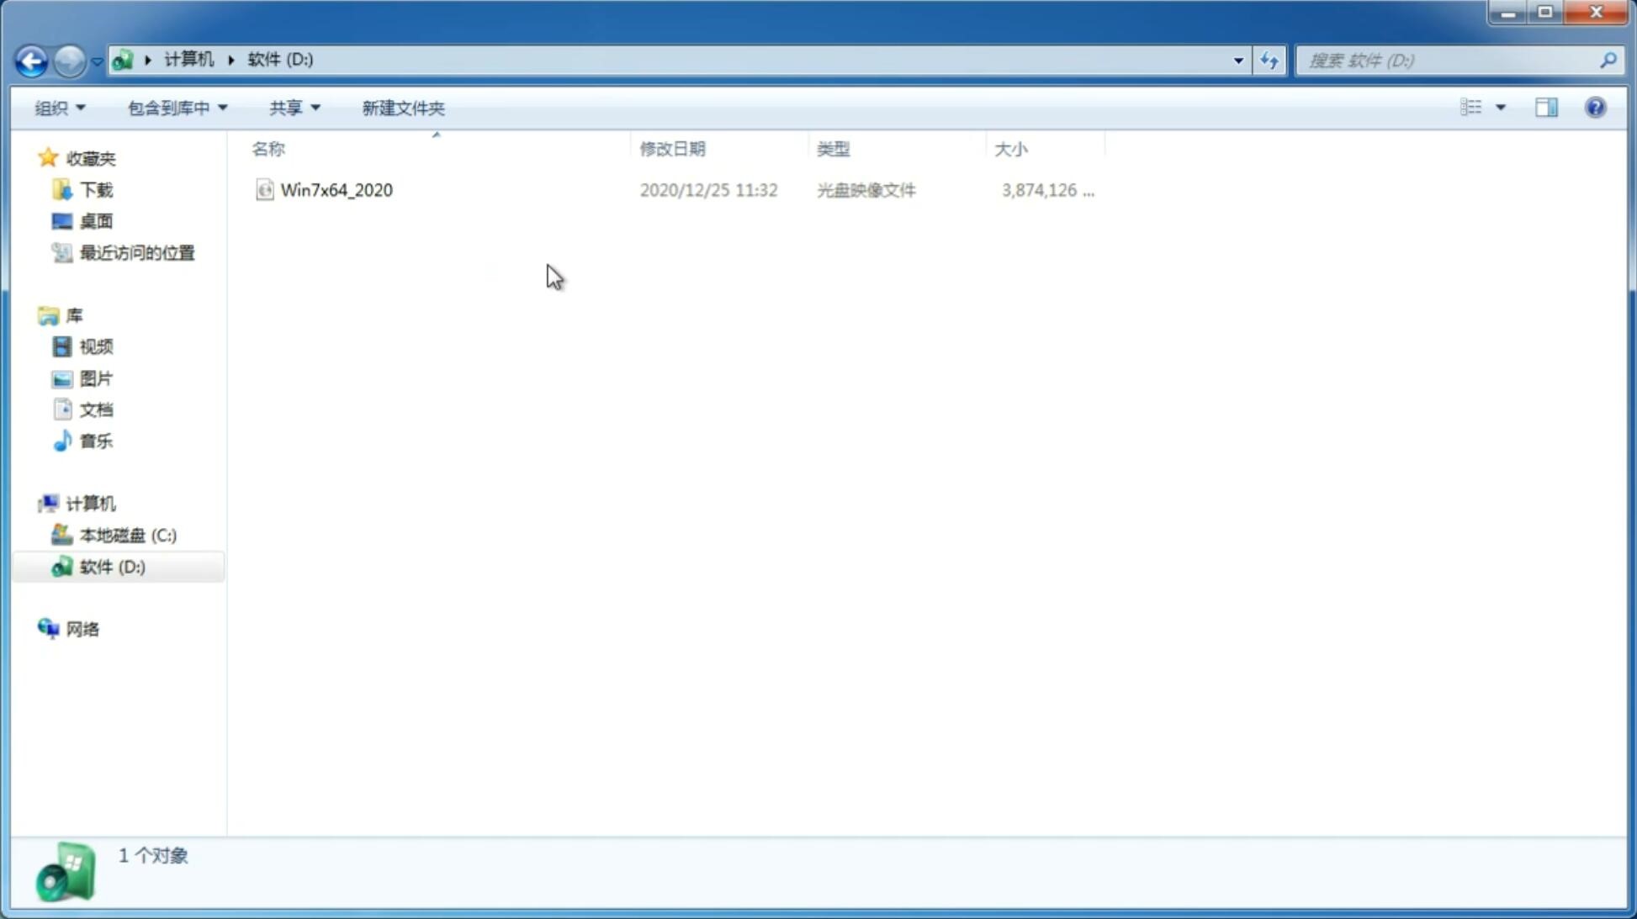The height and width of the screenshot is (919, 1637).
Task: Click 新建文件夹 (New Folder) button
Action: [401, 107]
